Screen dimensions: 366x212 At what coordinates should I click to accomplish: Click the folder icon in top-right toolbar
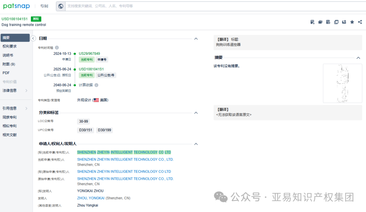coord(320,22)
